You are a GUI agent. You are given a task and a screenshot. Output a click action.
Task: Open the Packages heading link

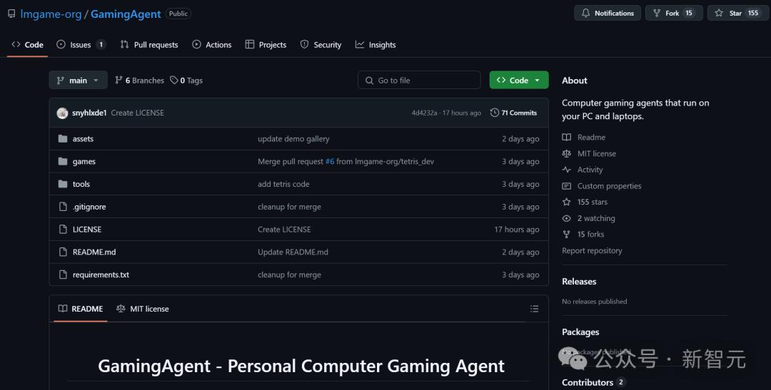coord(580,332)
